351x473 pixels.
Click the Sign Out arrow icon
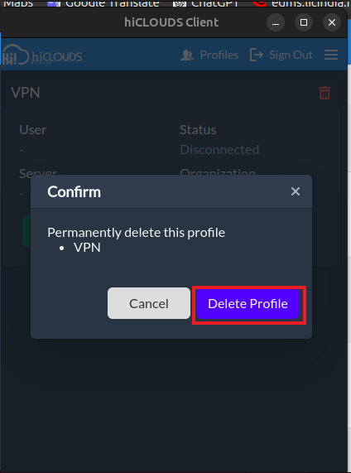[257, 55]
